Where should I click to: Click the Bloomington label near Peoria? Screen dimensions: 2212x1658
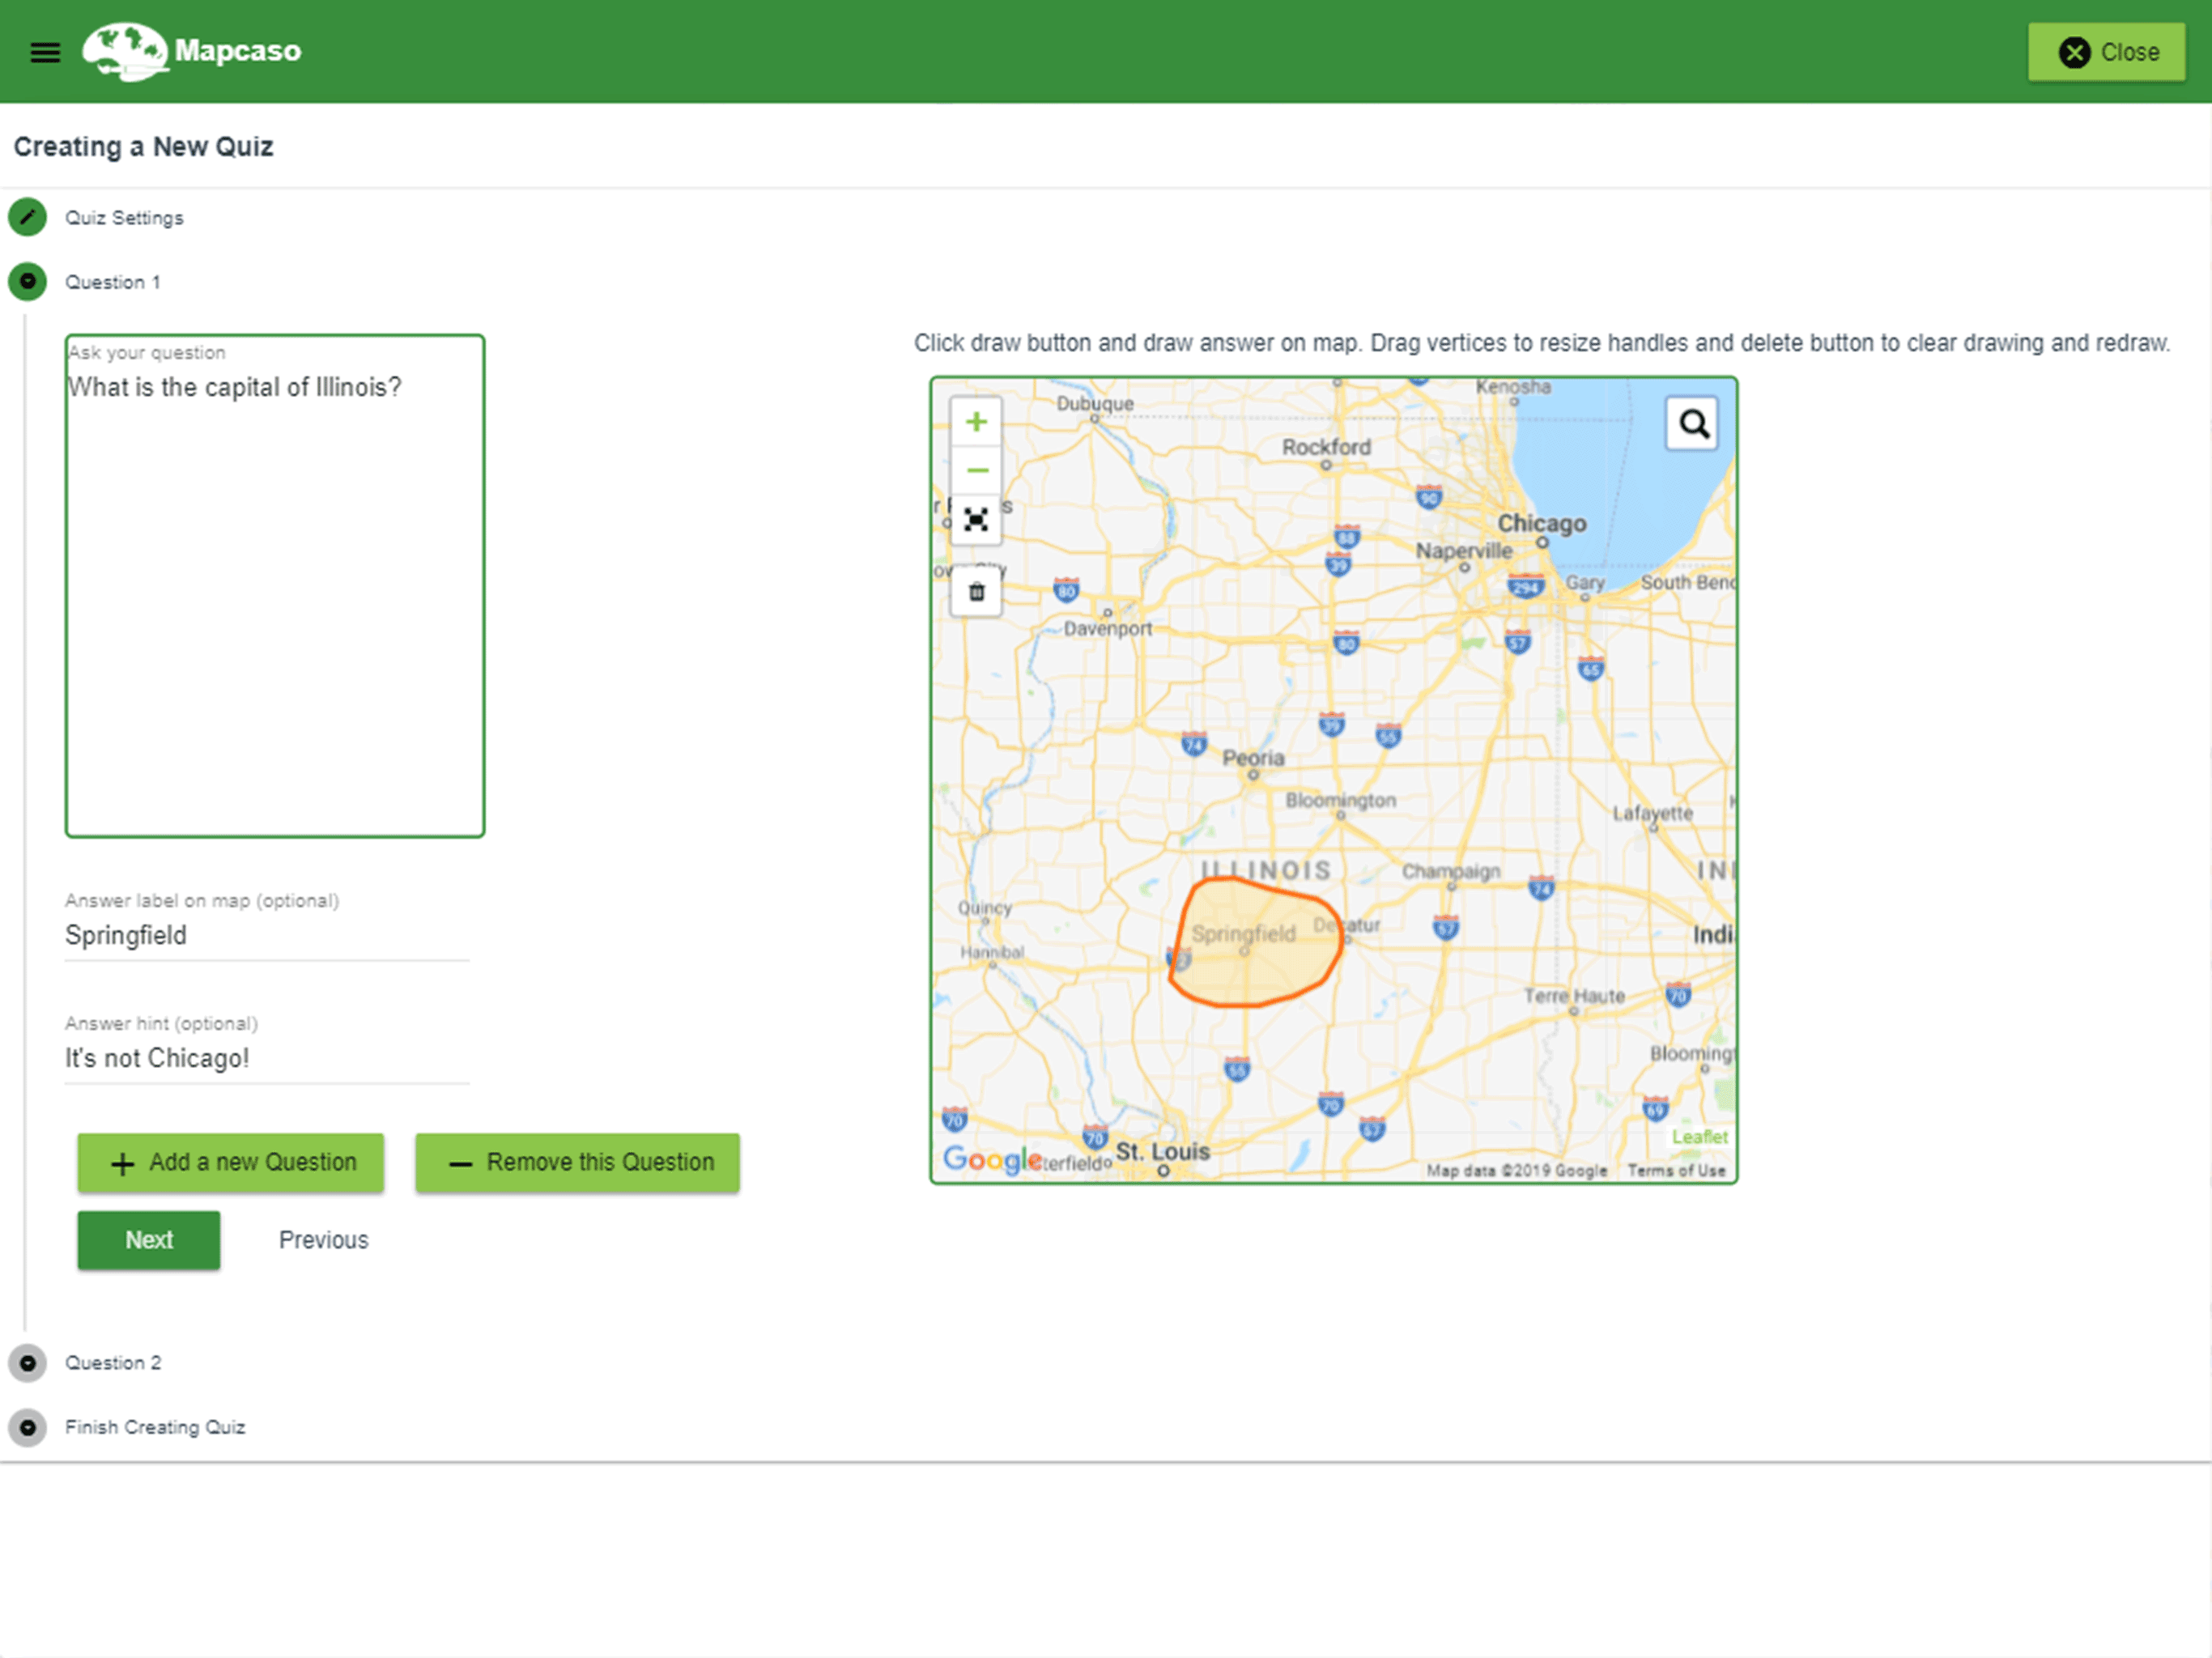coord(1340,800)
